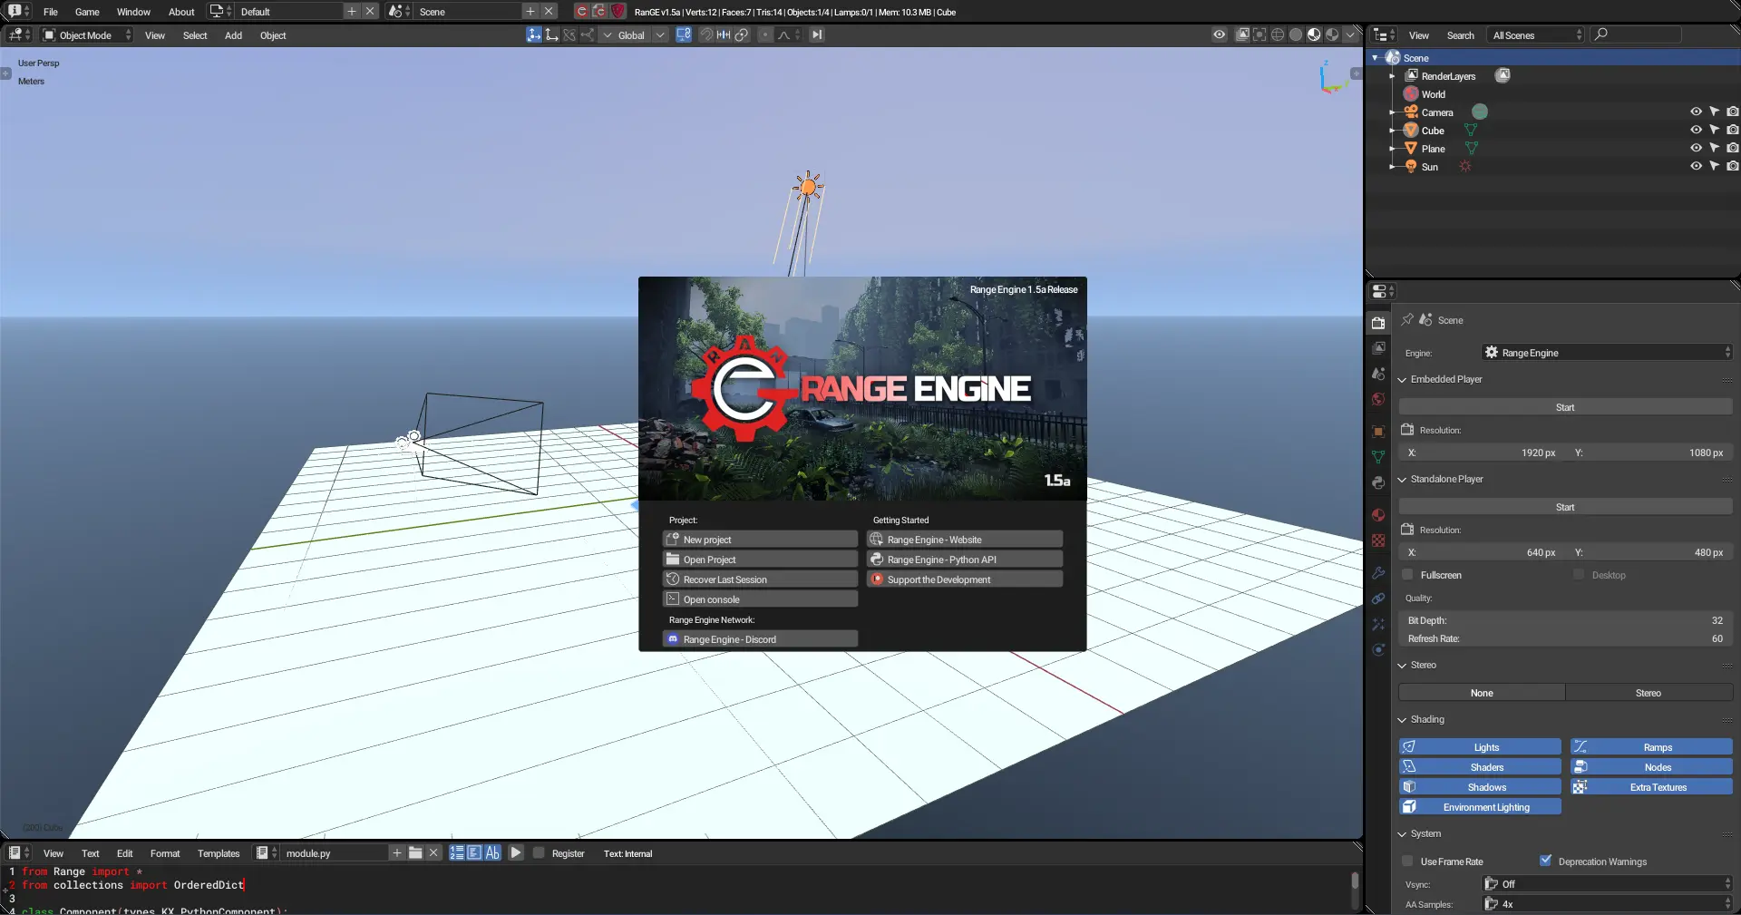Screen dimensions: 1741x915
Task: Enable the Fullscreen checkbox
Action: tap(1408, 575)
